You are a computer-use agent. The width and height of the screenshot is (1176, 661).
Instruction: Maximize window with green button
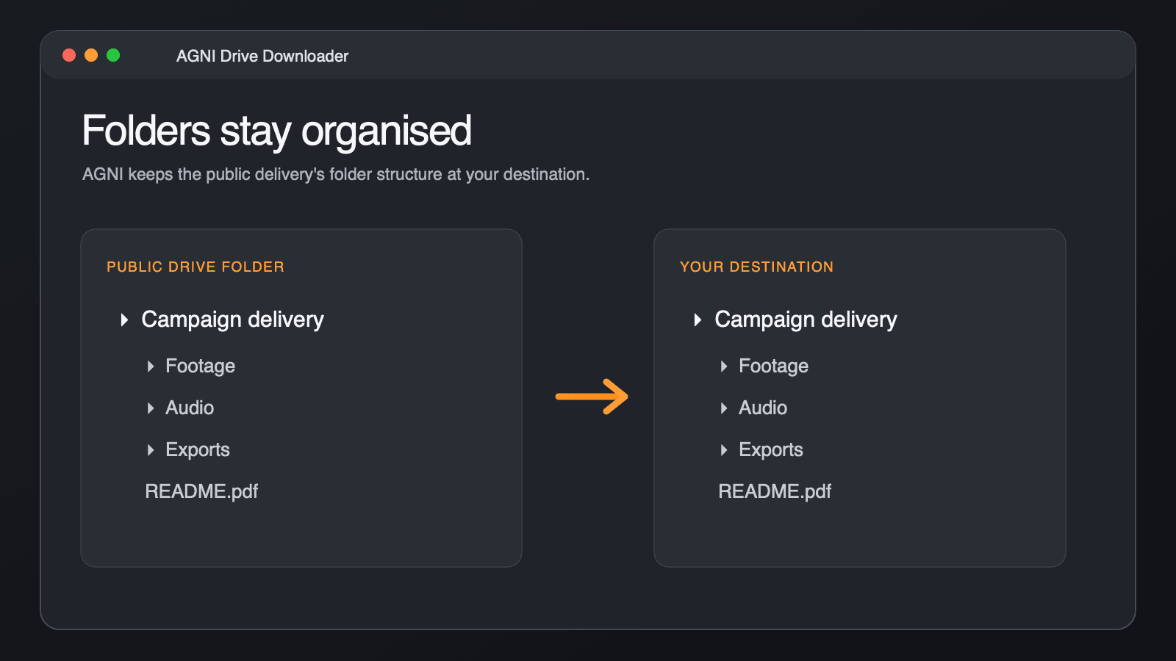113,55
